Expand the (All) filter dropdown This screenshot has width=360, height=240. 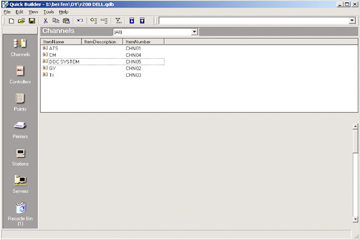[x=194, y=32]
